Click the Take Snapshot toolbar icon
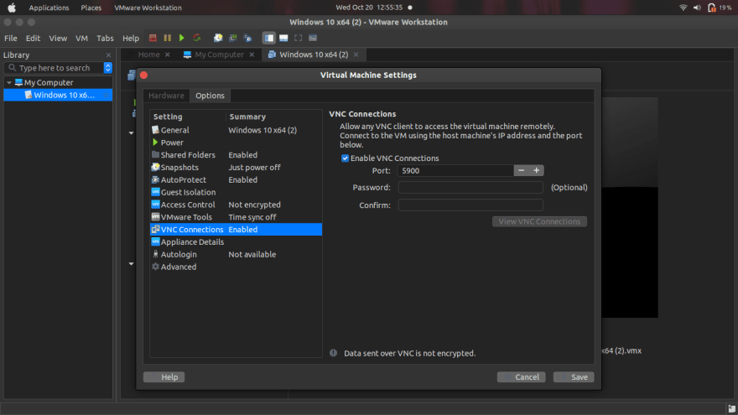This screenshot has width=738, height=415. [x=218, y=38]
